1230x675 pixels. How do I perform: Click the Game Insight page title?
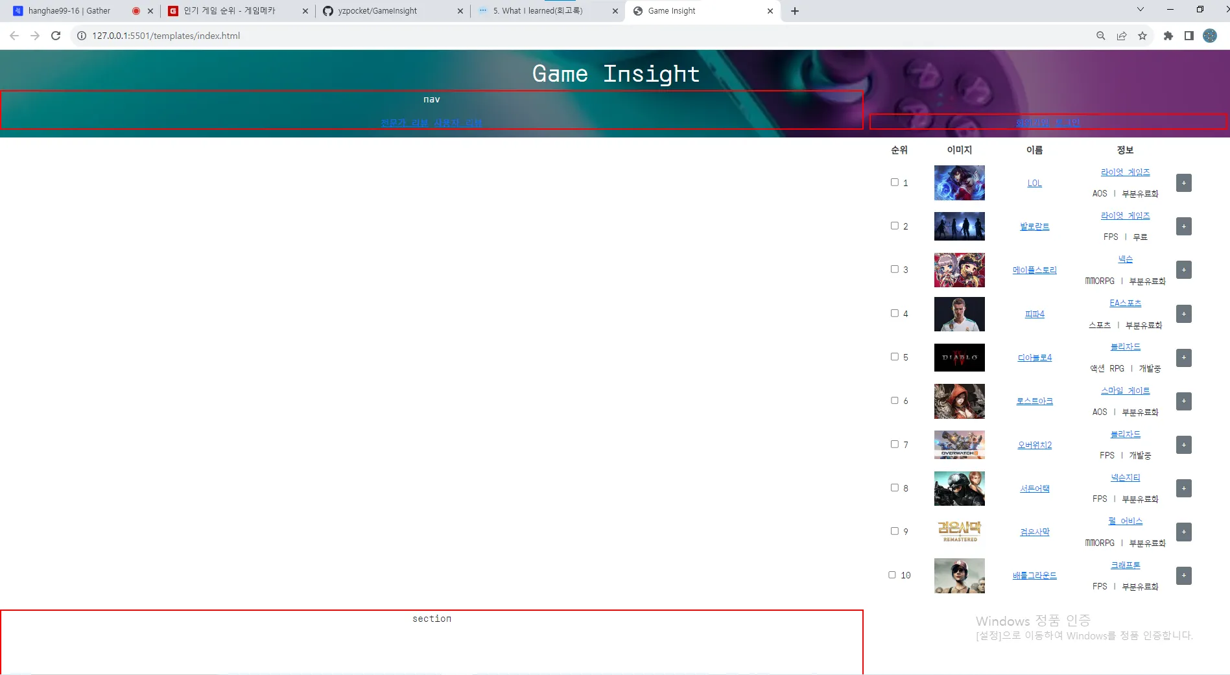[x=616, y=74]
